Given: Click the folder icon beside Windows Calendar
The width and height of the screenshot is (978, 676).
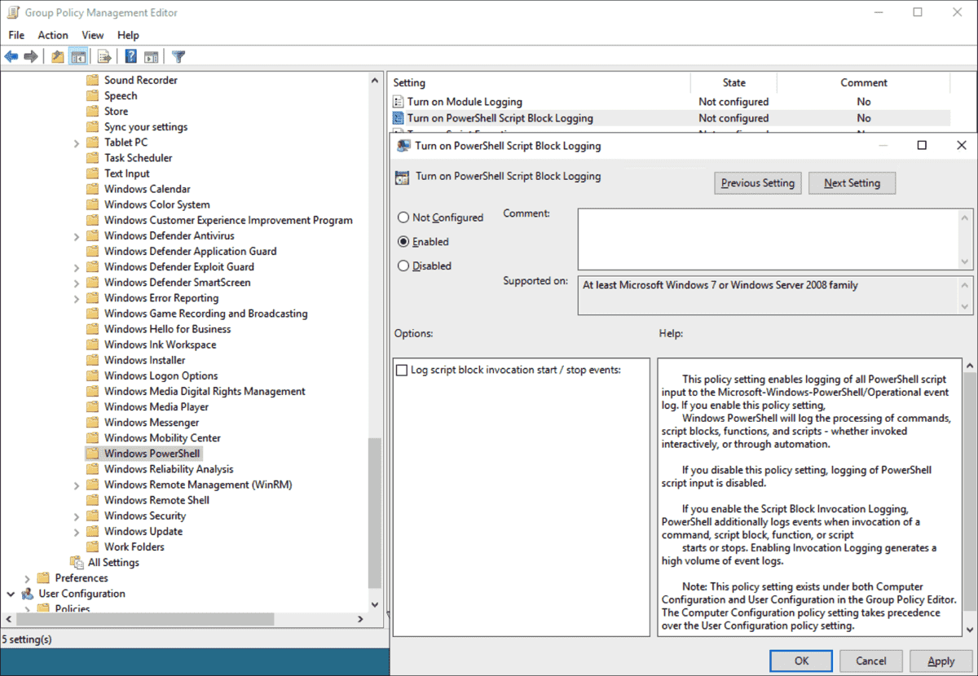Looking at the screenshot, I should (x=92, y=188).
